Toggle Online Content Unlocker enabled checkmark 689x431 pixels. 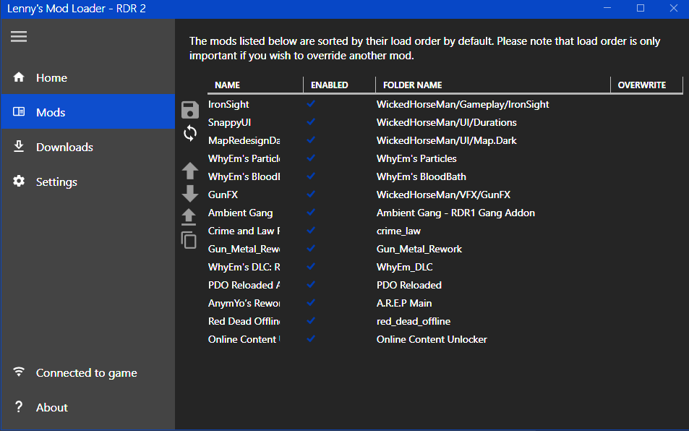pos(311,338)
